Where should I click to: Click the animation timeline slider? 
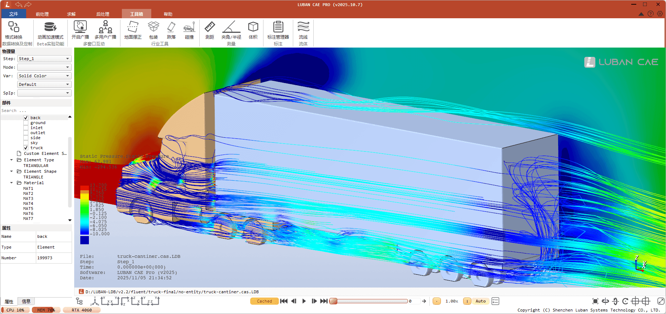[369, 301]
